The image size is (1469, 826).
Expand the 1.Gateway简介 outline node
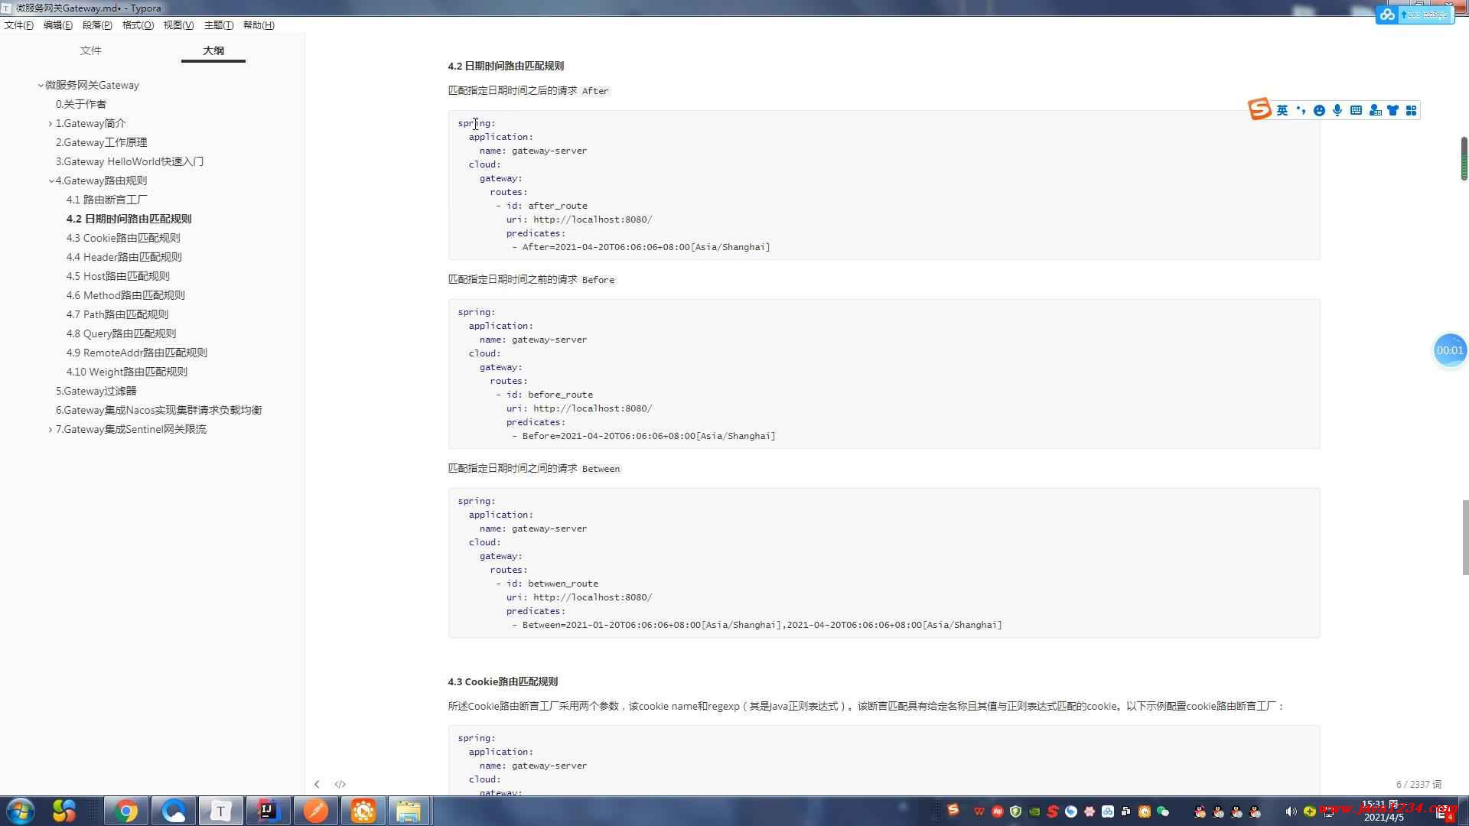pos(50,124)
